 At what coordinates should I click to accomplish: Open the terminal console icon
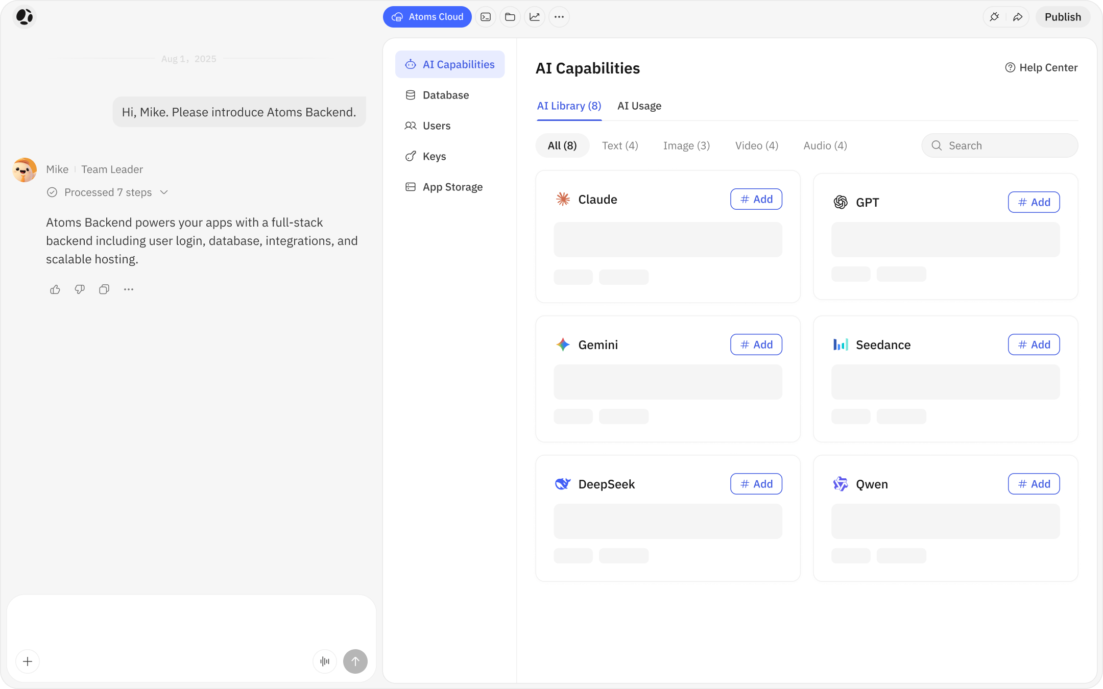pos(486,17)
